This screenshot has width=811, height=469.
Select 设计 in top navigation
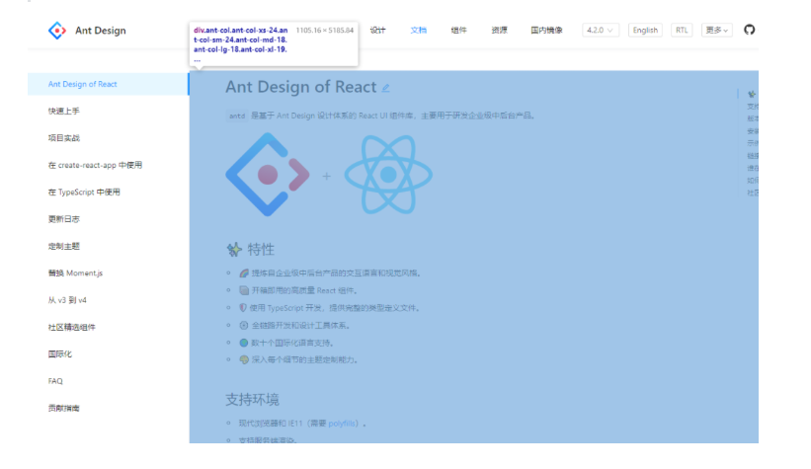[378, 31]
